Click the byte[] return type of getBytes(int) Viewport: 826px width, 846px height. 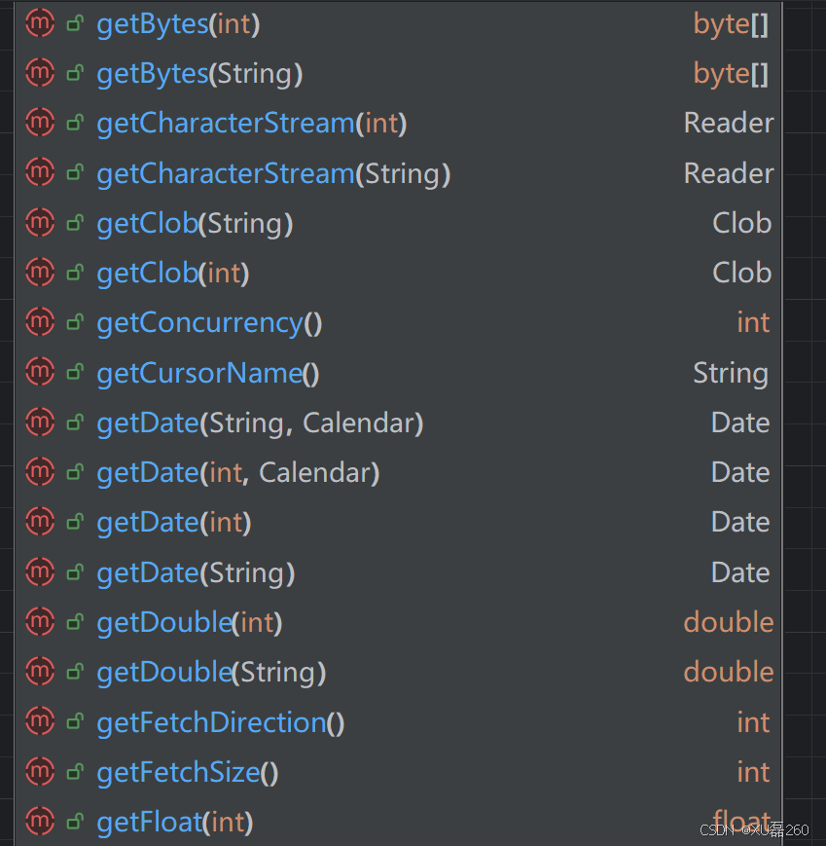click(x=732, y=23)
